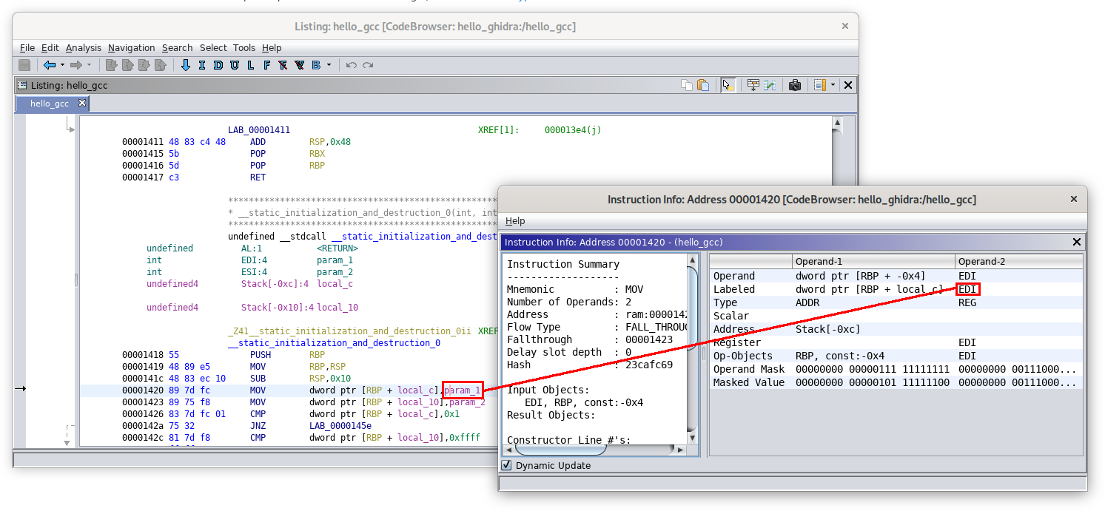The width and height of the screenshot is (1105, 511).
Task: Click the Listing panel title icon
Action: (22, 85)
